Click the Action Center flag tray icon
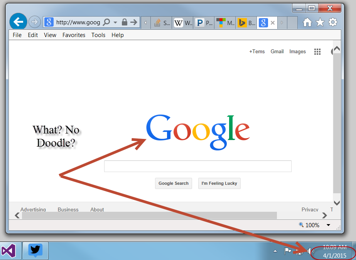Image resolution: width=356 pixels, height=260 pixels. (x=288, y=251)
